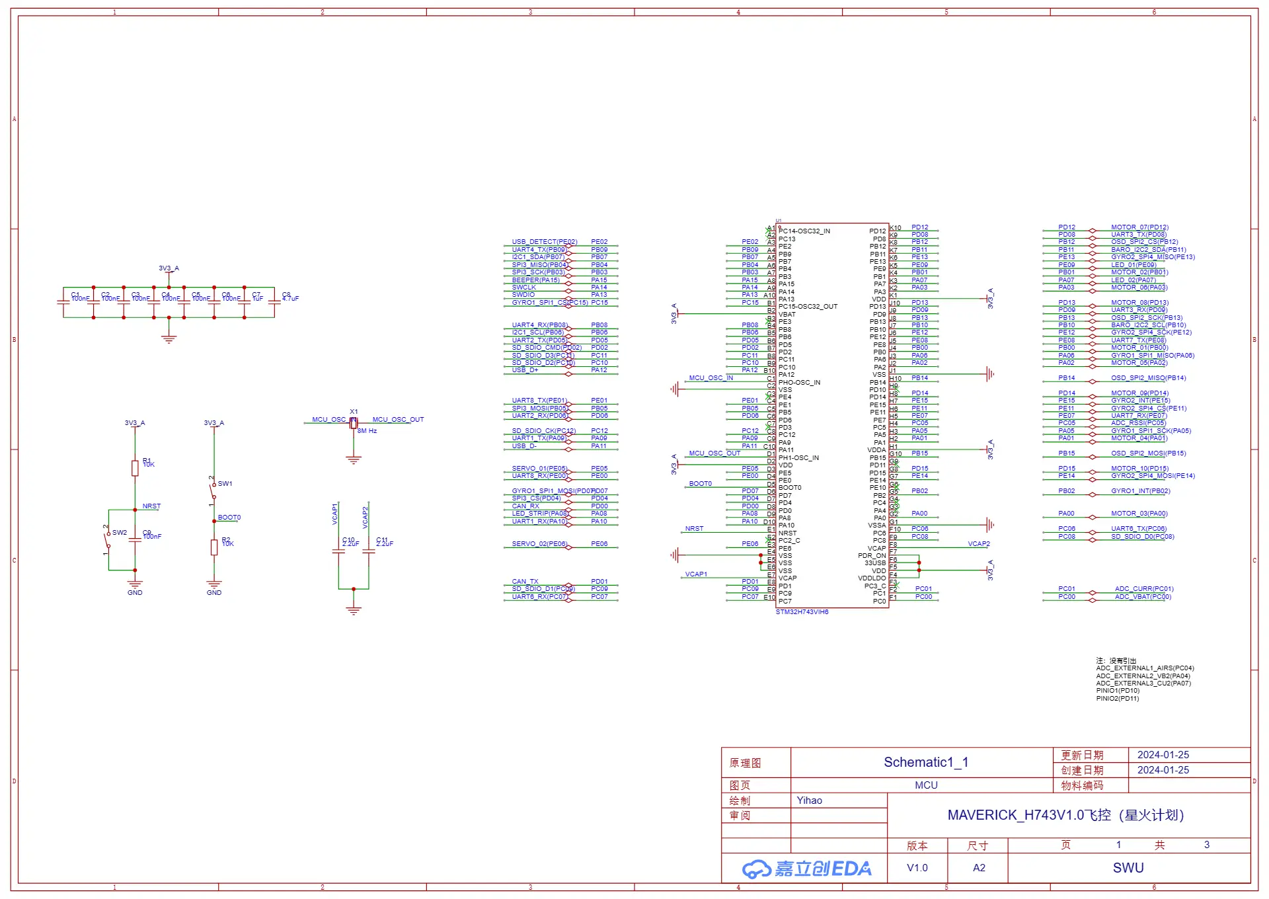Click the ground symbol below the decoupling capacitors
Viewport: 1269px width, 899px height.
169,339
